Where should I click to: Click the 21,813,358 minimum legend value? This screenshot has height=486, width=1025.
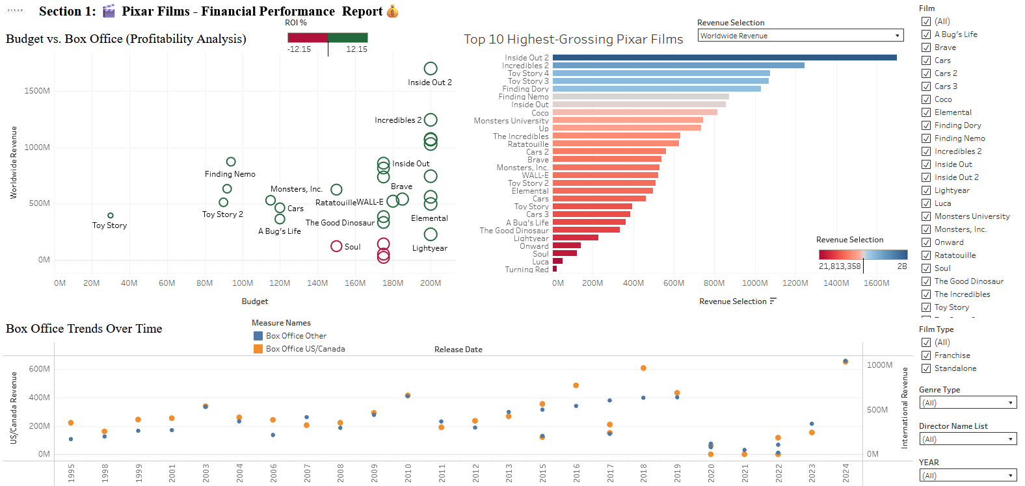click(840, 266)
